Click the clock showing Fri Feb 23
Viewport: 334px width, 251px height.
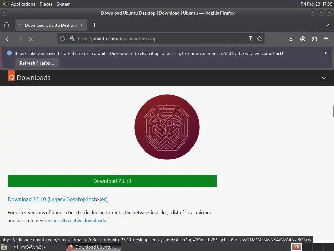tap(316, 4)
